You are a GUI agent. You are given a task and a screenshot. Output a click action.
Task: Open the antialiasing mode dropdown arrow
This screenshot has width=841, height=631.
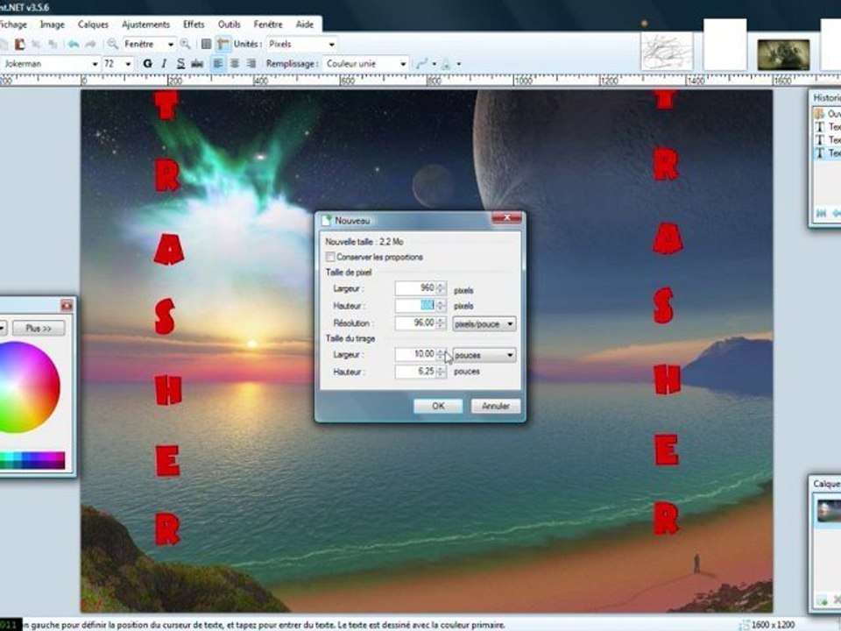(x=434, y=64)
